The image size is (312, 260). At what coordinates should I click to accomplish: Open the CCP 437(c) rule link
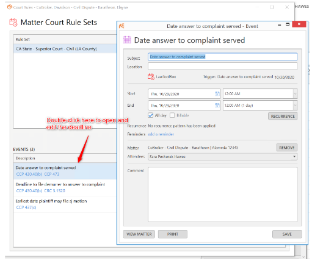click(x=26, y=208)
